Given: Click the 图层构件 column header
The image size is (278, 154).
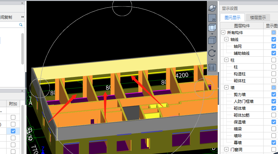Looking at the screenshot, I should pos(242,26).
